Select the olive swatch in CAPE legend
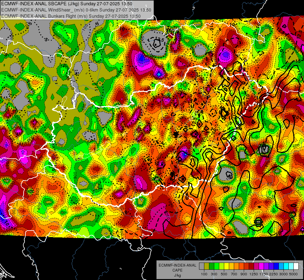 pyautogui.click(x=206, y=266)
